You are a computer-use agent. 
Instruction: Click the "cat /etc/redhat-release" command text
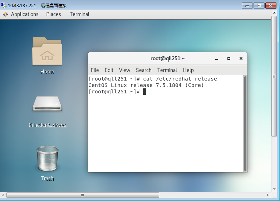coord(180,79)
